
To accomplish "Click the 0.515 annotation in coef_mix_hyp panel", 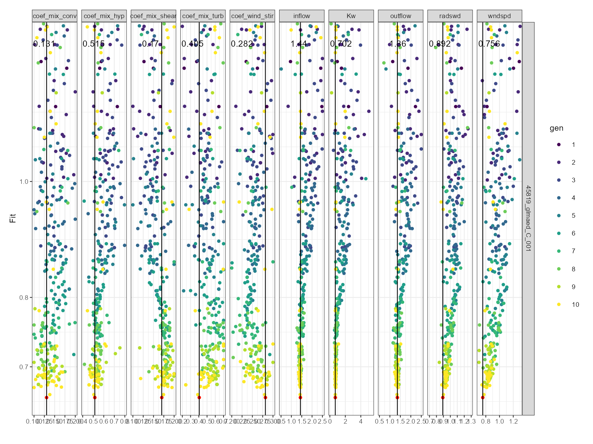I will (93, 44).
